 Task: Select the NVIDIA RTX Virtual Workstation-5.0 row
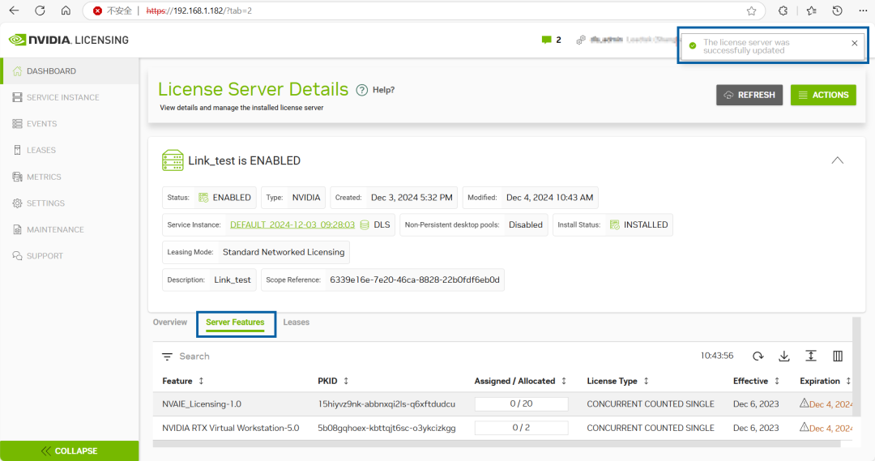(503, 428)
